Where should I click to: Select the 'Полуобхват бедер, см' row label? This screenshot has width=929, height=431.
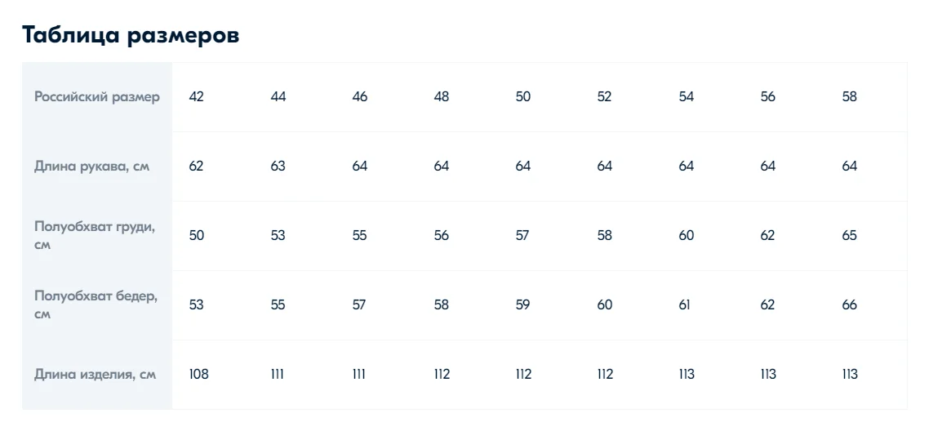click(96, 305)
